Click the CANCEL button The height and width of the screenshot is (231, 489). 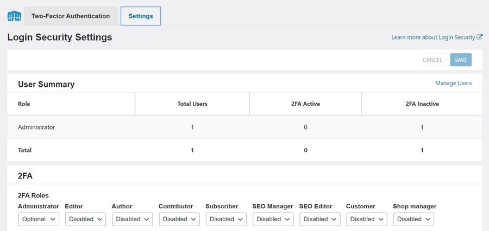tap(432, 60)
